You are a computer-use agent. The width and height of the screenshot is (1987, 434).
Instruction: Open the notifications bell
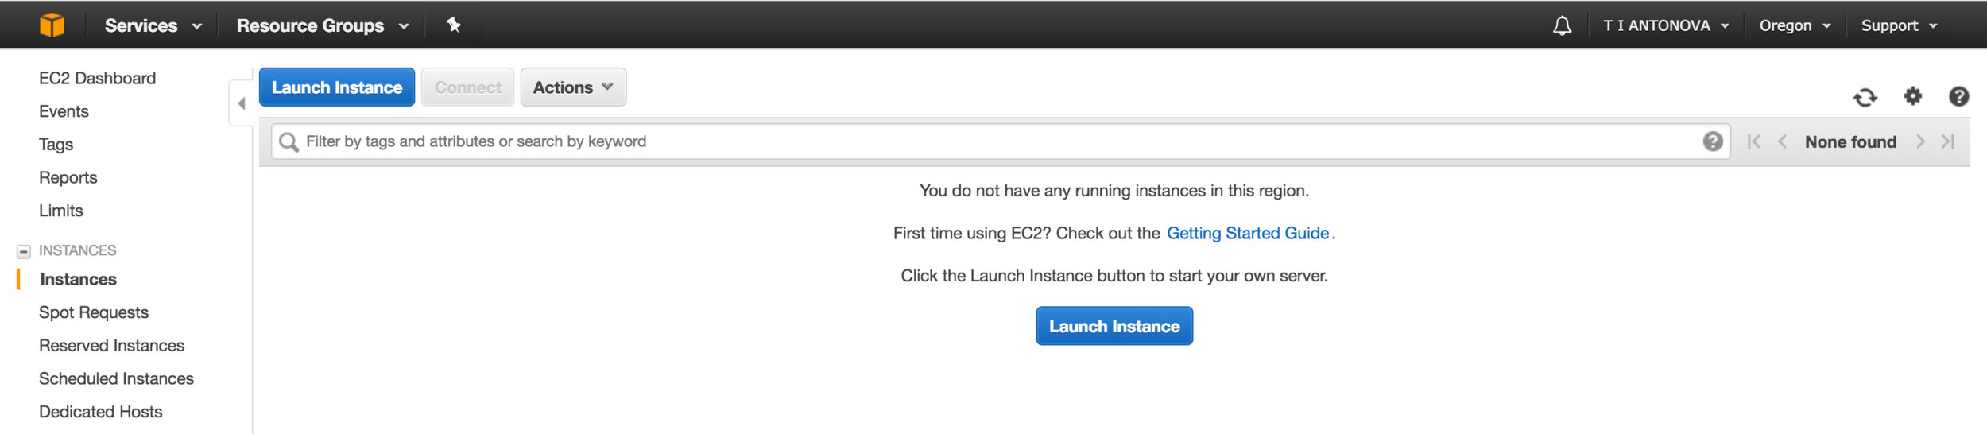(x=1562, y=25)
